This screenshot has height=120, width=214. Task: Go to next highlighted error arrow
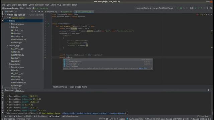(211, 15)
